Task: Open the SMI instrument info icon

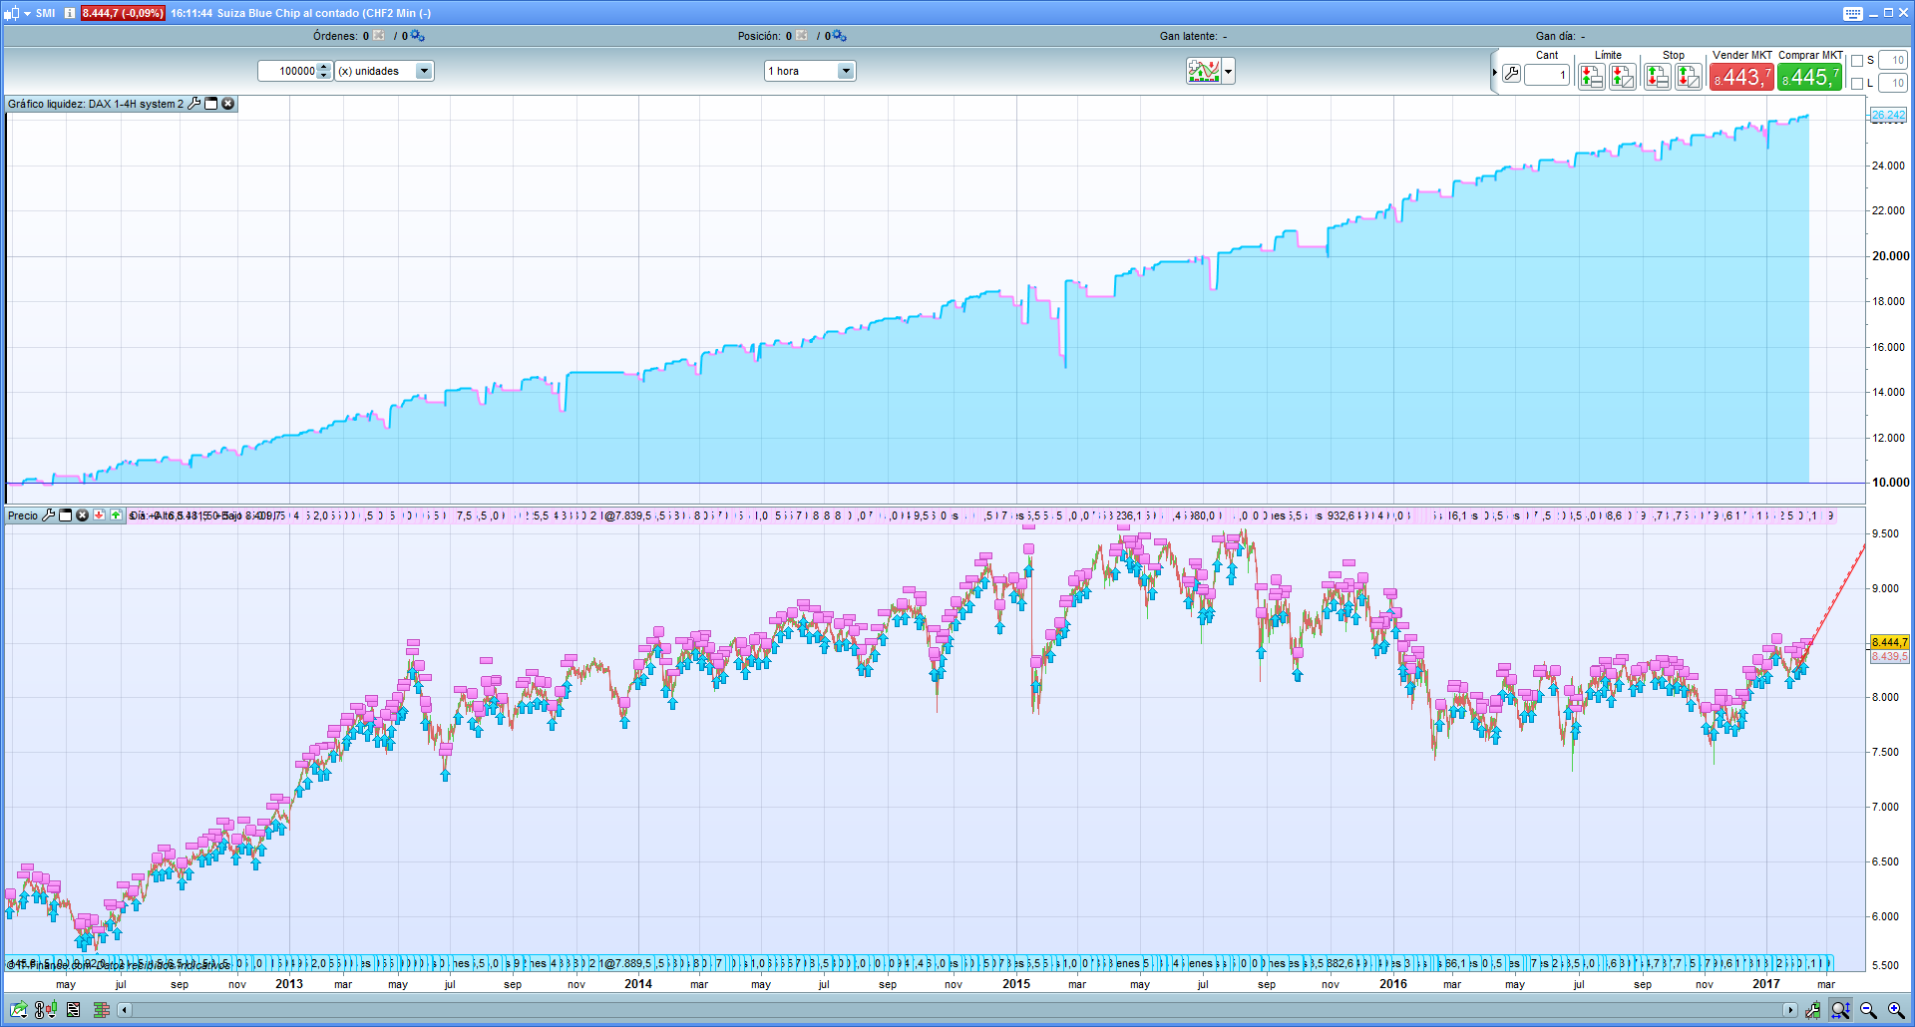Action: (70, 13)
